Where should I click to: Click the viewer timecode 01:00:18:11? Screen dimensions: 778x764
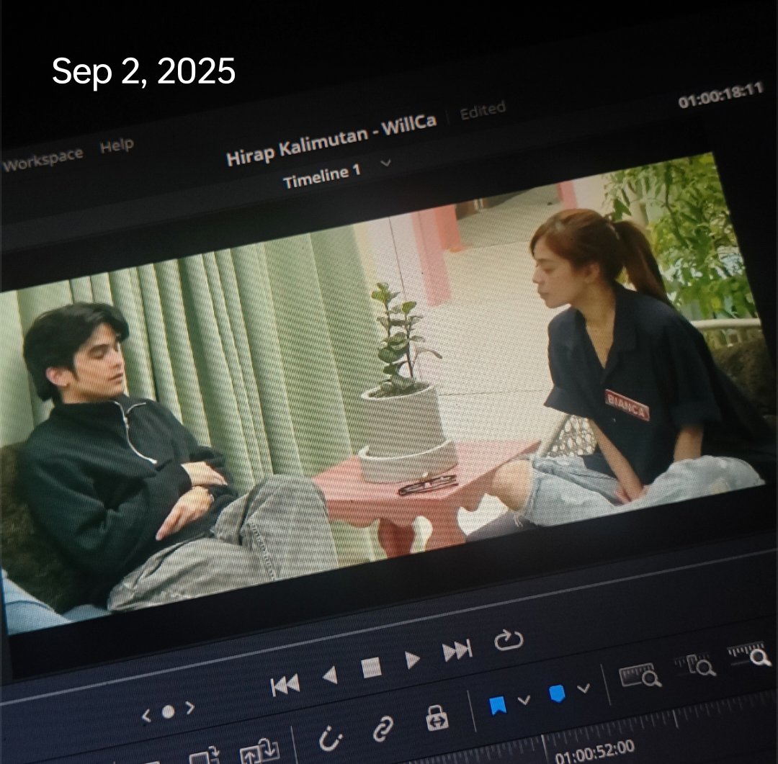(x=720, y=95)
